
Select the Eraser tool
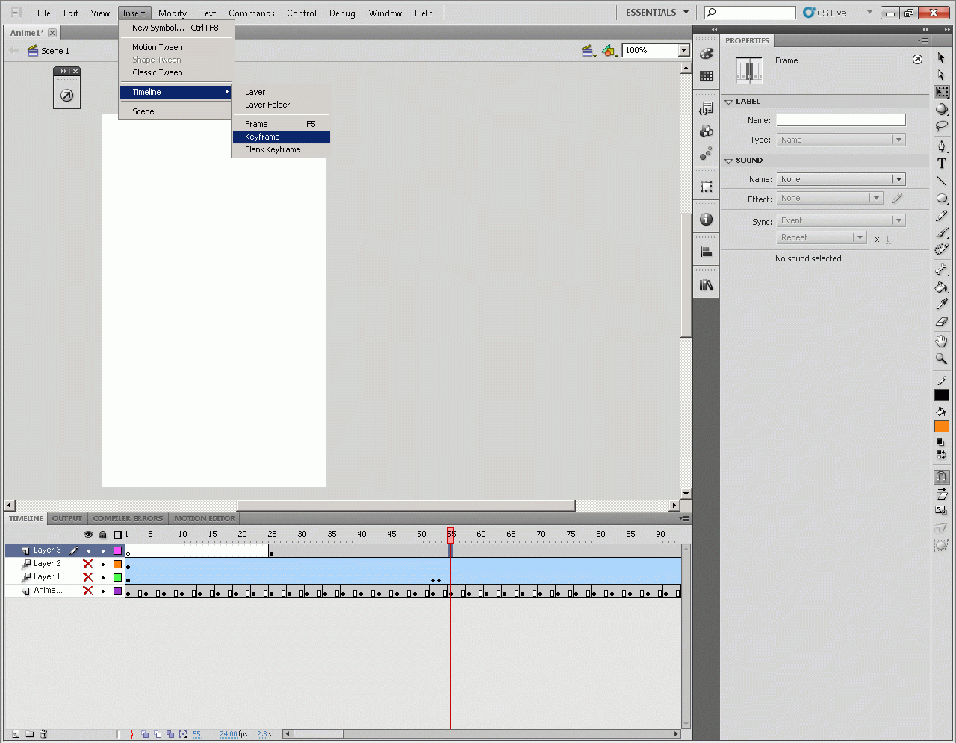[x=941, y=322]
